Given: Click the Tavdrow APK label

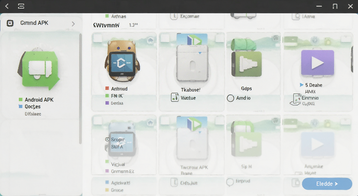Looking at the screenshot, I should click(x=194, y=167).
